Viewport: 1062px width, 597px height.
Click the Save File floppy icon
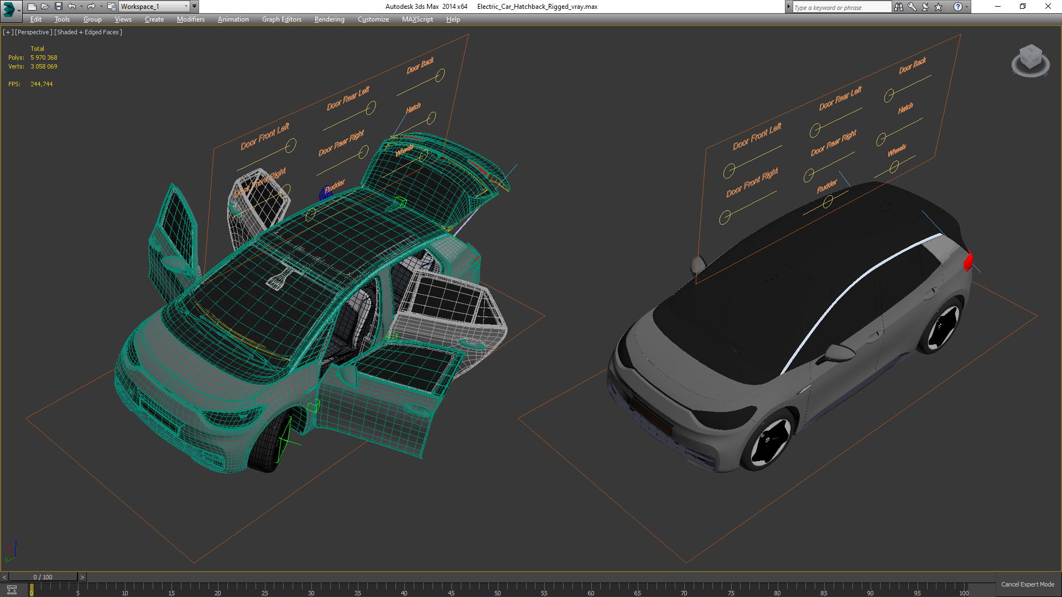coord(58,7)
